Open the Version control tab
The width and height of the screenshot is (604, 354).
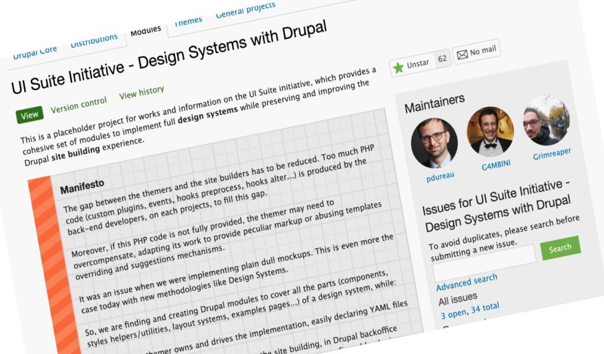[x=78, y=105]
